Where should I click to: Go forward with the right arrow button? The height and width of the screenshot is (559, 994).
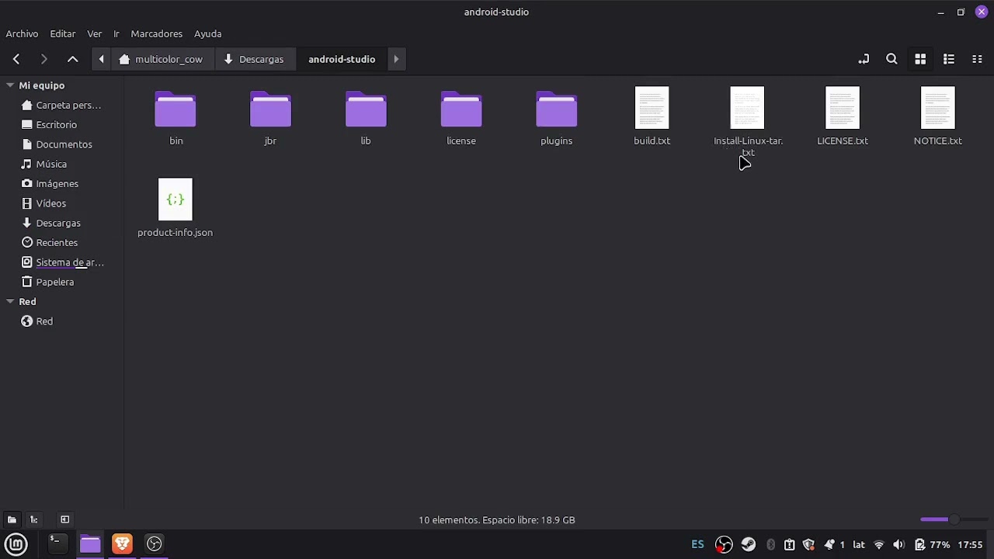(x=43, y=59)
